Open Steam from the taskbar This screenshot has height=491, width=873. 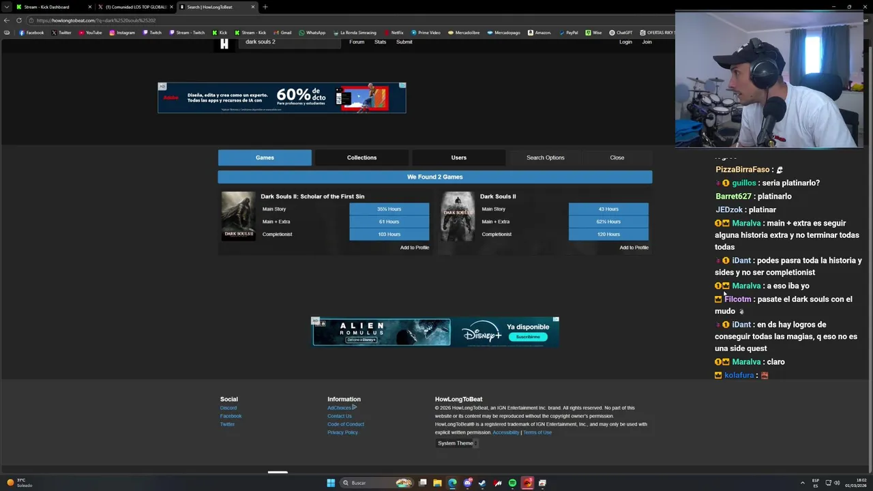(x=482, y=483)
